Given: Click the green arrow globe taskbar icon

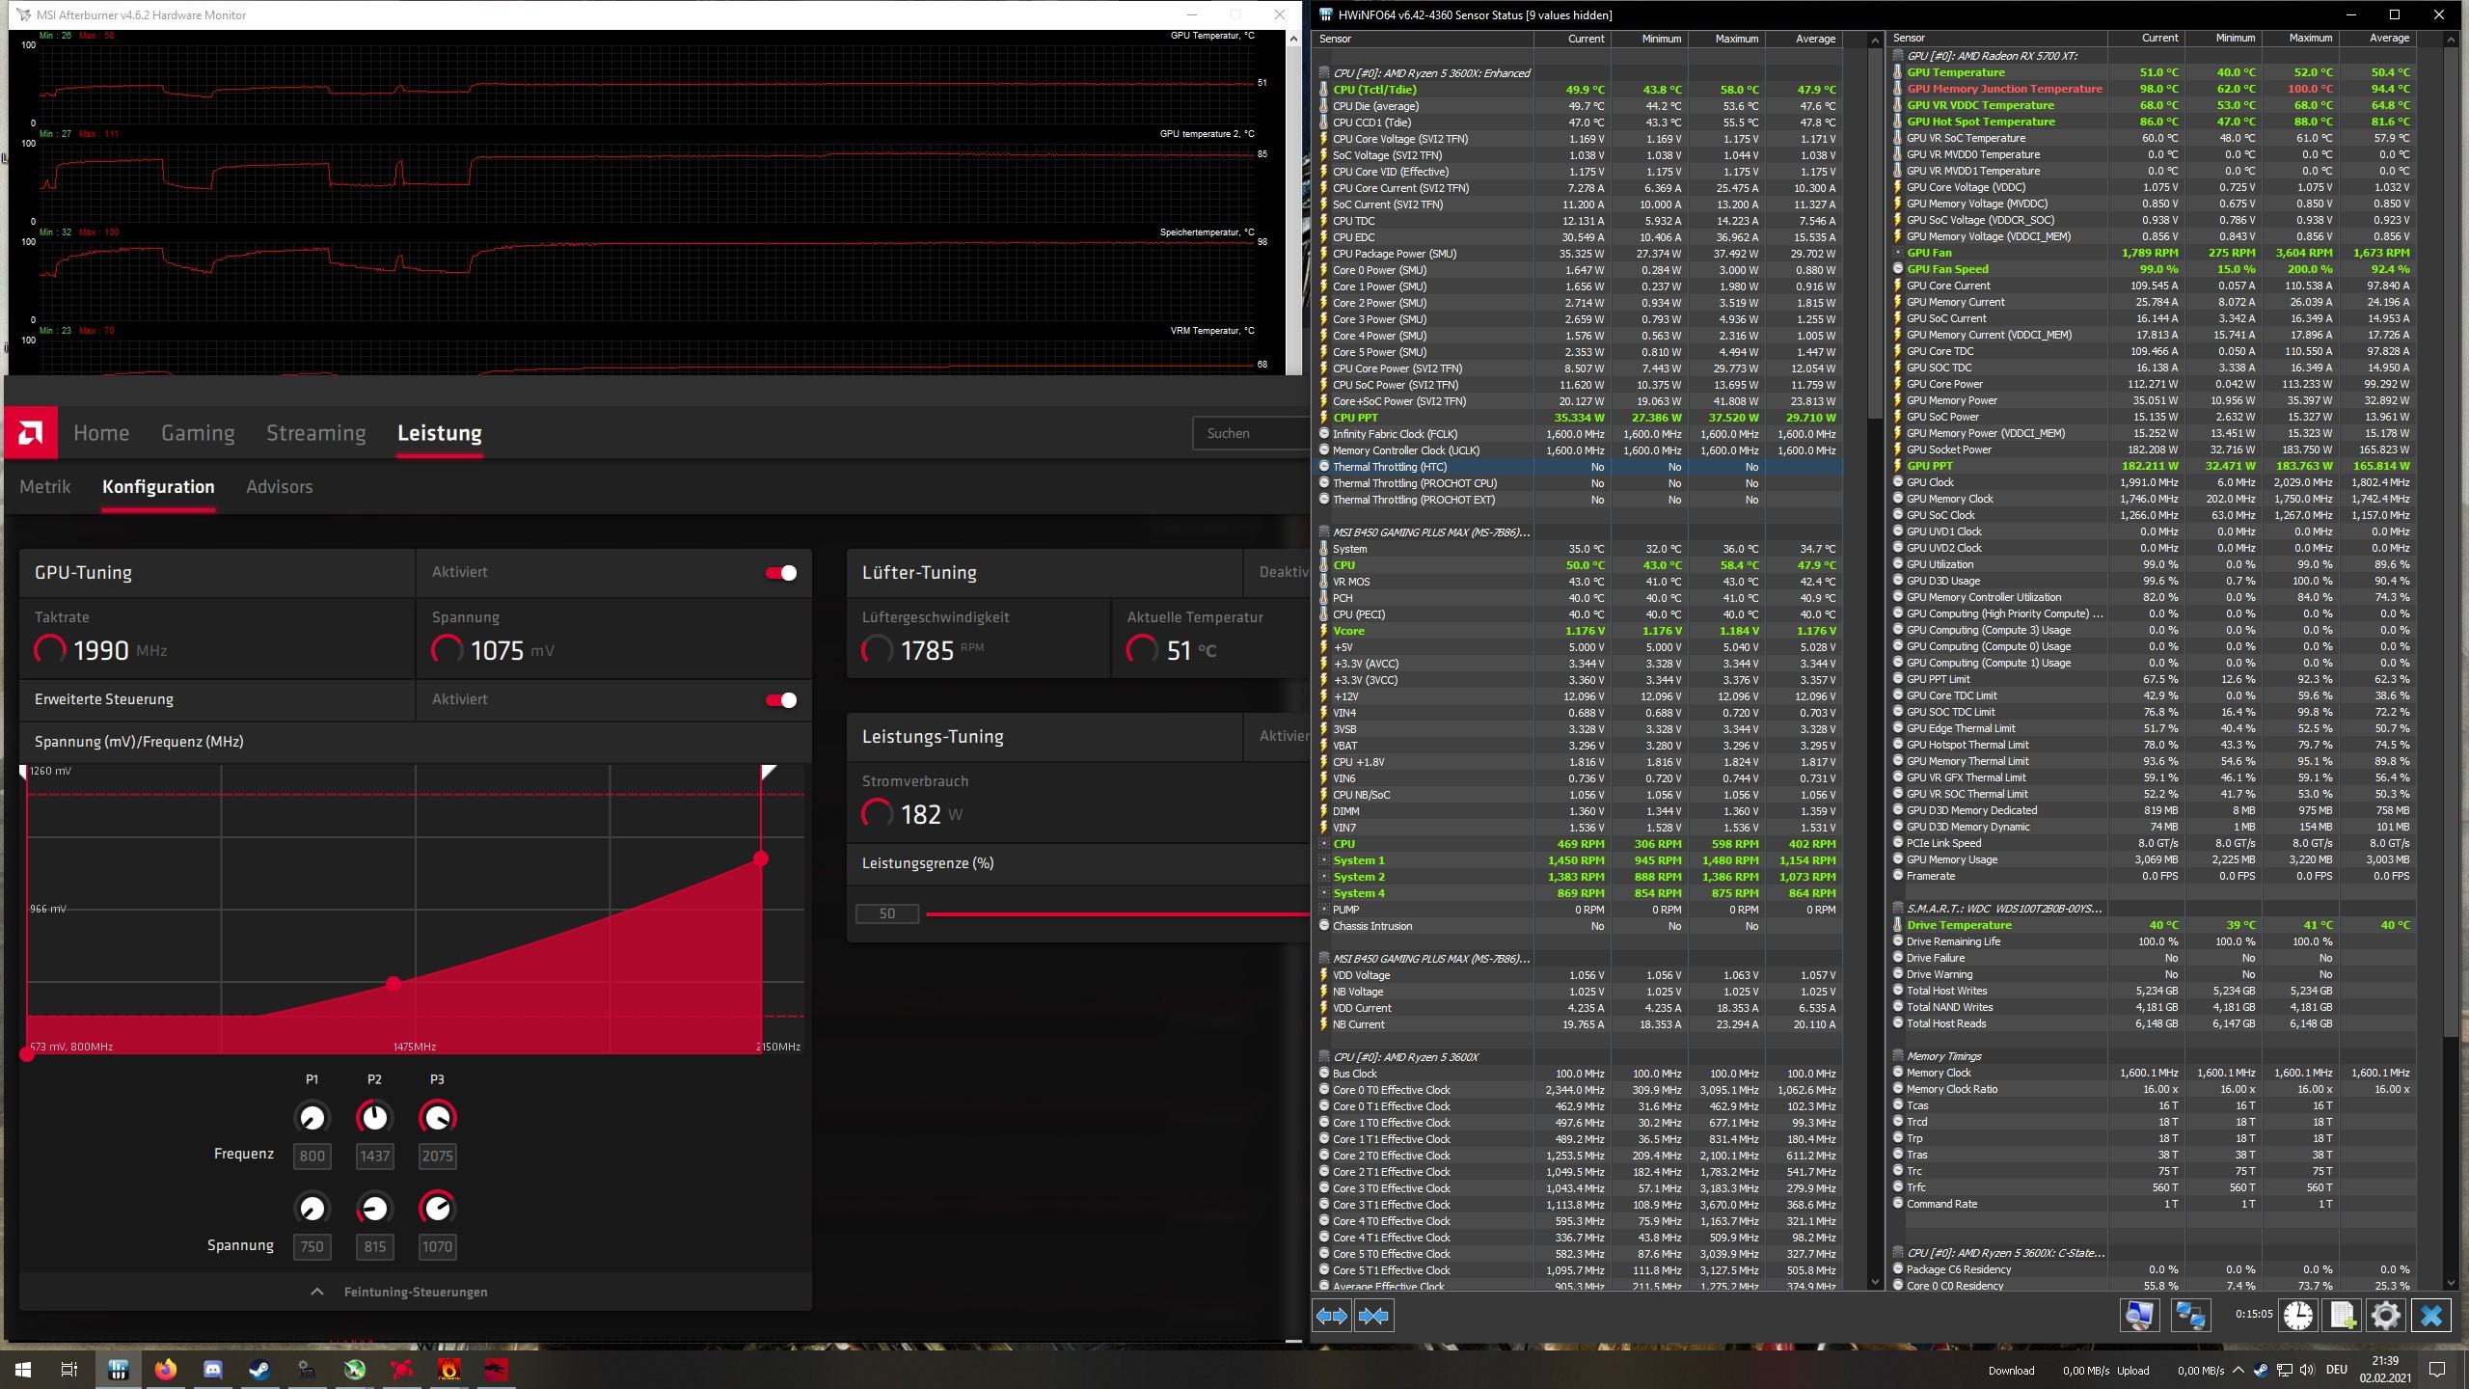Looking at the screenshot, I should click(x=355, y=1370).
